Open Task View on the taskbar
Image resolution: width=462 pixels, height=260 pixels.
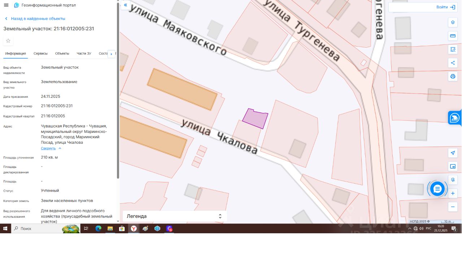tap(86, 229)
